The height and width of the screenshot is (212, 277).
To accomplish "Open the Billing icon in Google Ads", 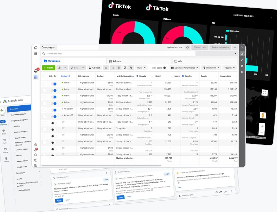I will pyautogui.click(x=5, y=149).
